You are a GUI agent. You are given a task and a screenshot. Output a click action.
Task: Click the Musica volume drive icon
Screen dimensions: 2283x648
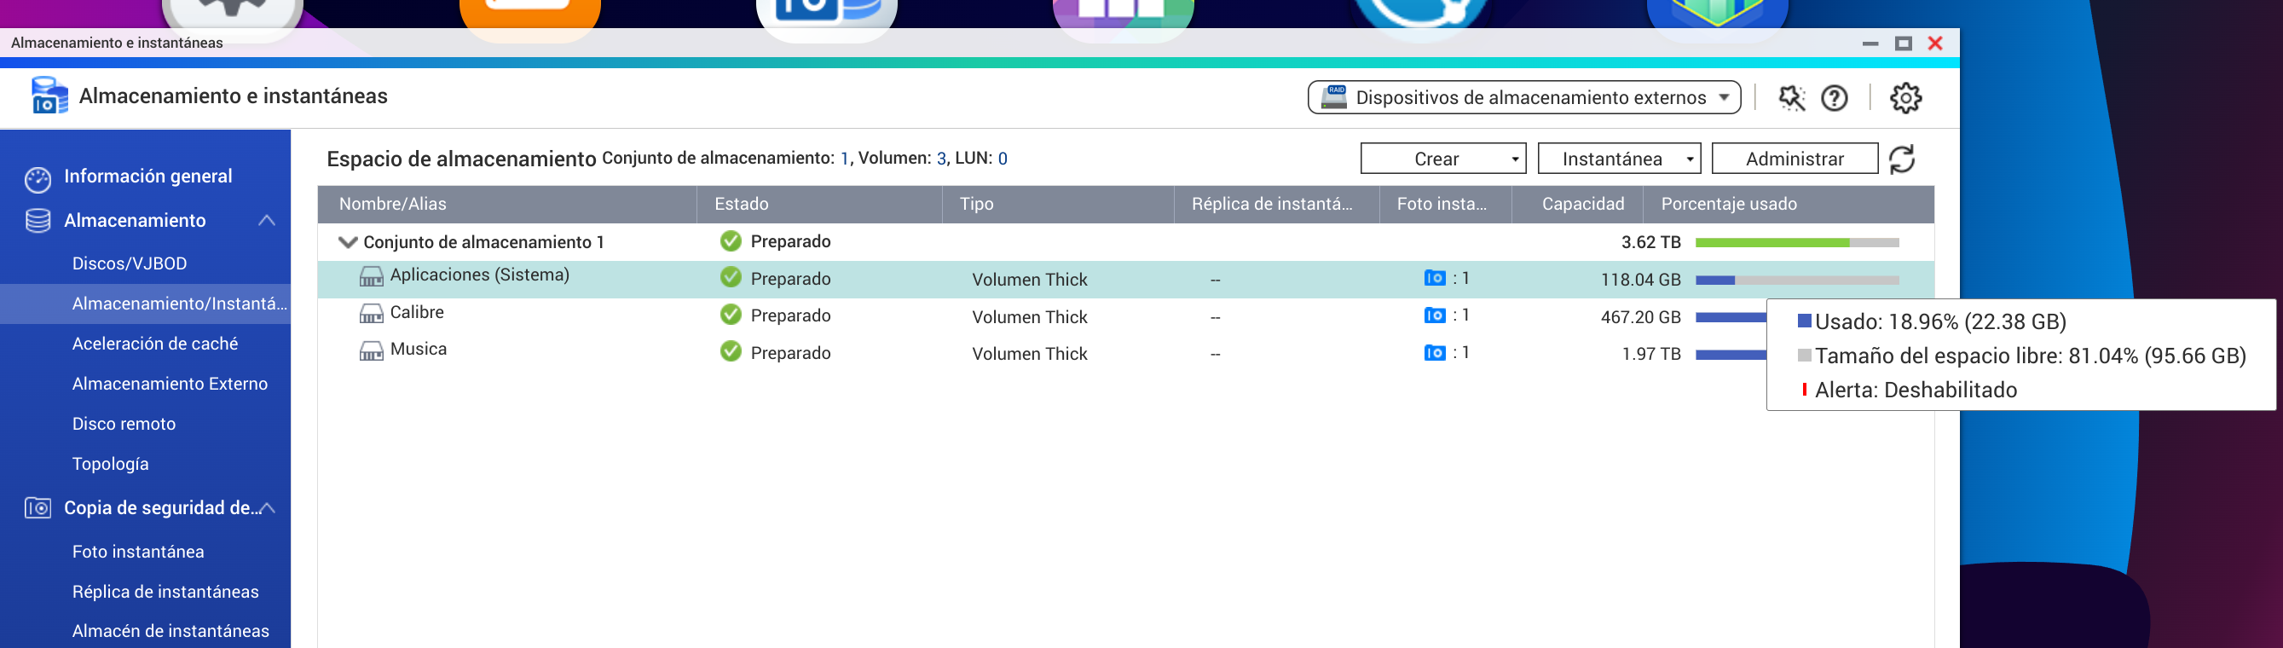tap(372, 351)
